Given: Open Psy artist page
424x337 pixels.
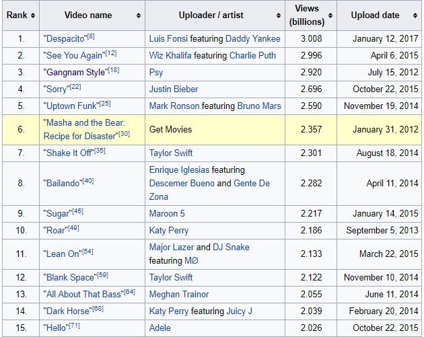Looking at the screenshot, I should tap(156, 73).
